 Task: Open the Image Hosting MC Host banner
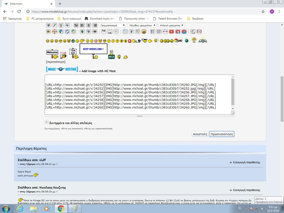pos(62,69)
